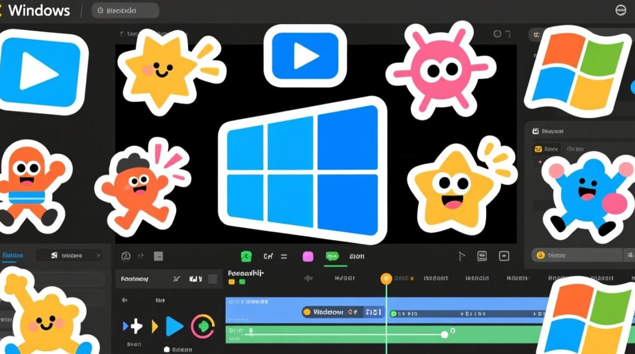
Task: Click the flag marker icon above timeline
Action: (x=462, y=256)
